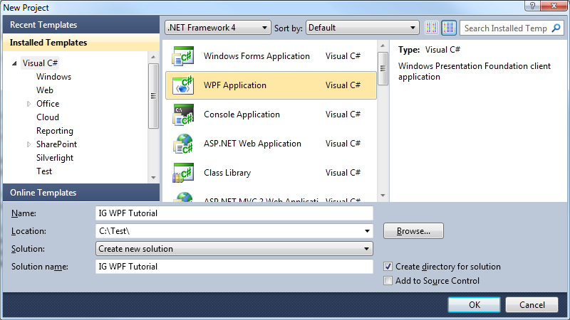Open the Installed Templates section
This screenshot has height=320, width=570.
[x=81, y=43]
